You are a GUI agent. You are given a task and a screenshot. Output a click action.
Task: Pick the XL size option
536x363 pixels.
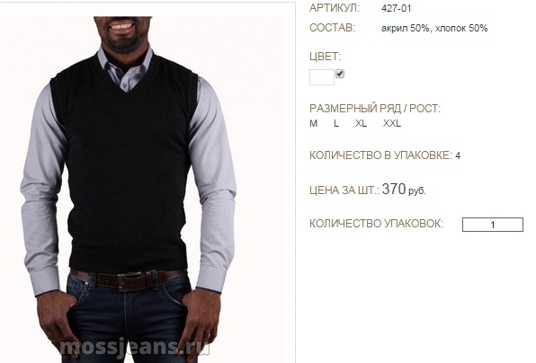361,123
